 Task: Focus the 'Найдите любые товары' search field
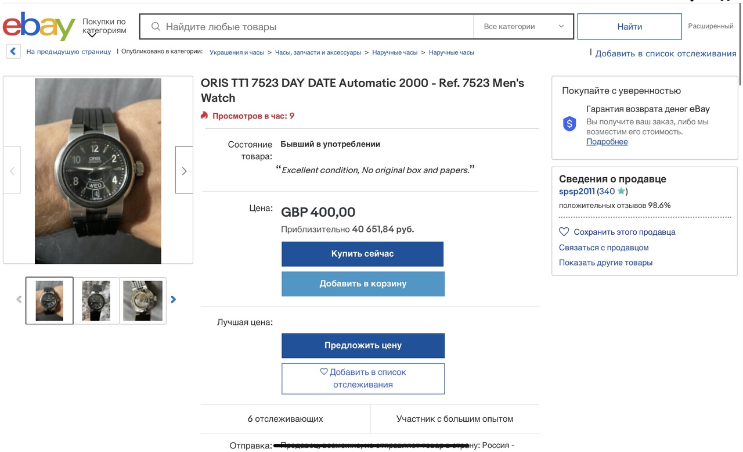pyautogui.click(x=313, y=27)
